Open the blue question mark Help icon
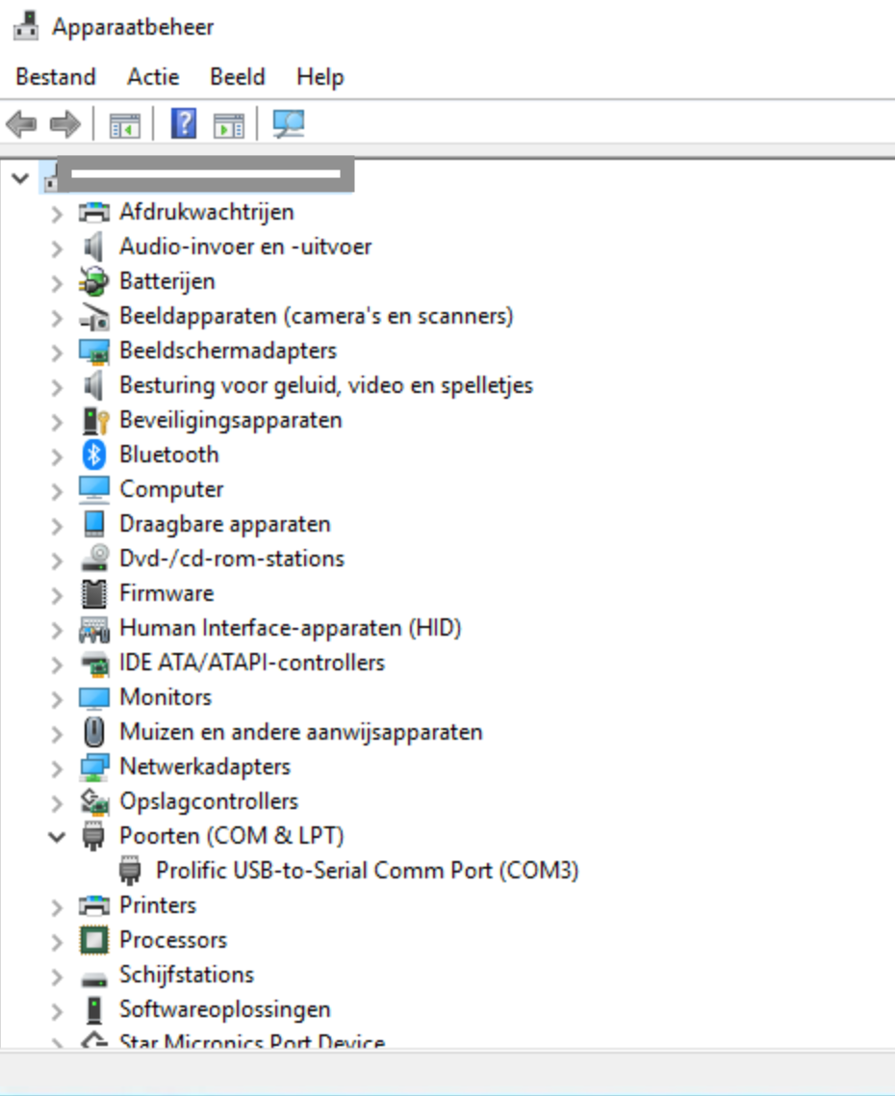Screen dimensions: 895x1096 [x=184, y=123]
